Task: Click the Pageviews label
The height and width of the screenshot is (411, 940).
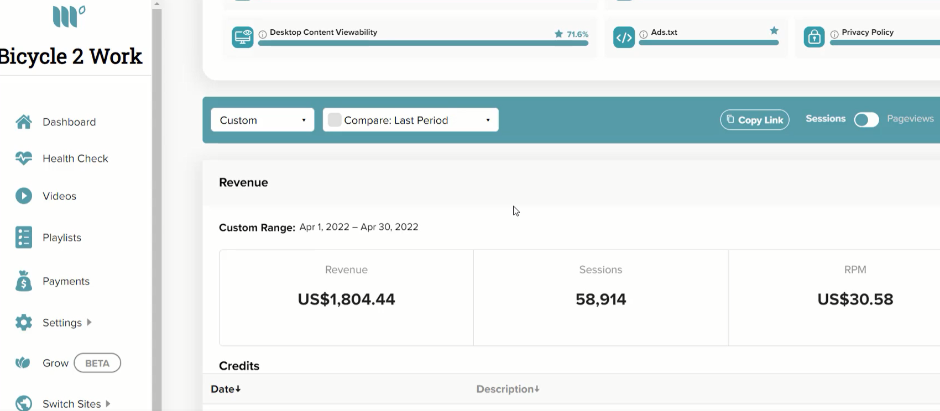Action: coord(910,119)
